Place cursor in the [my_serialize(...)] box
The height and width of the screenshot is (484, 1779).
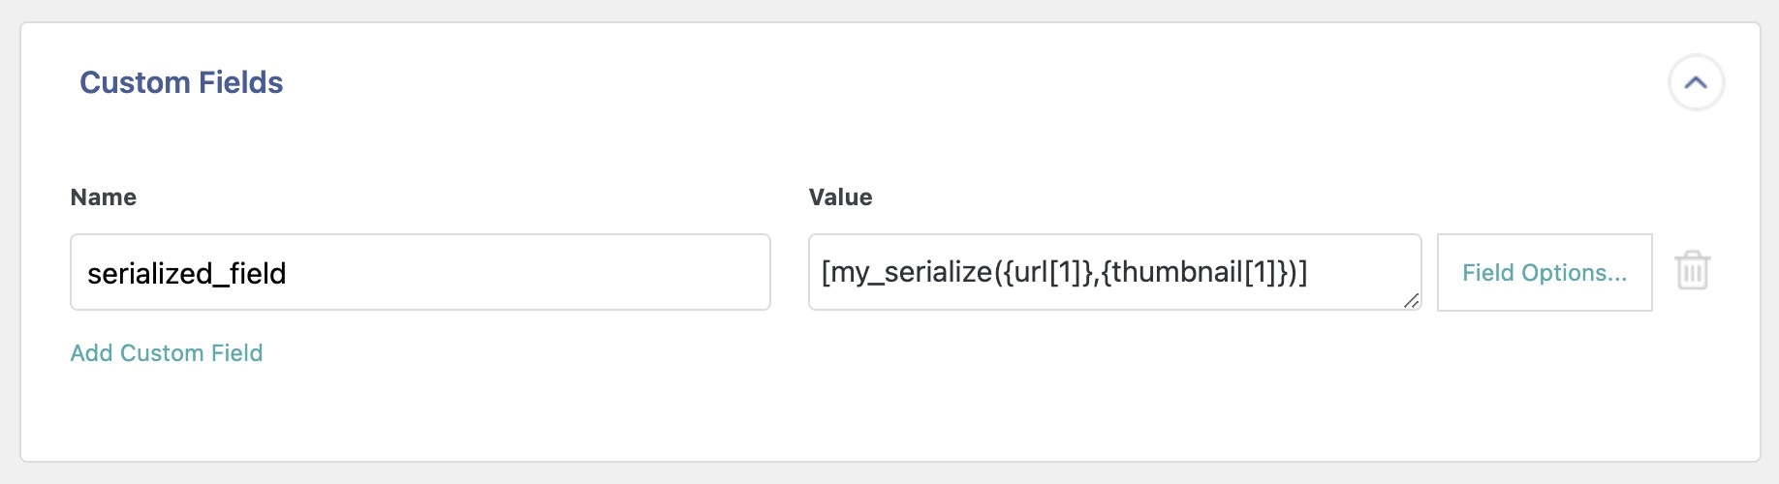click(x=1105, y=272)
